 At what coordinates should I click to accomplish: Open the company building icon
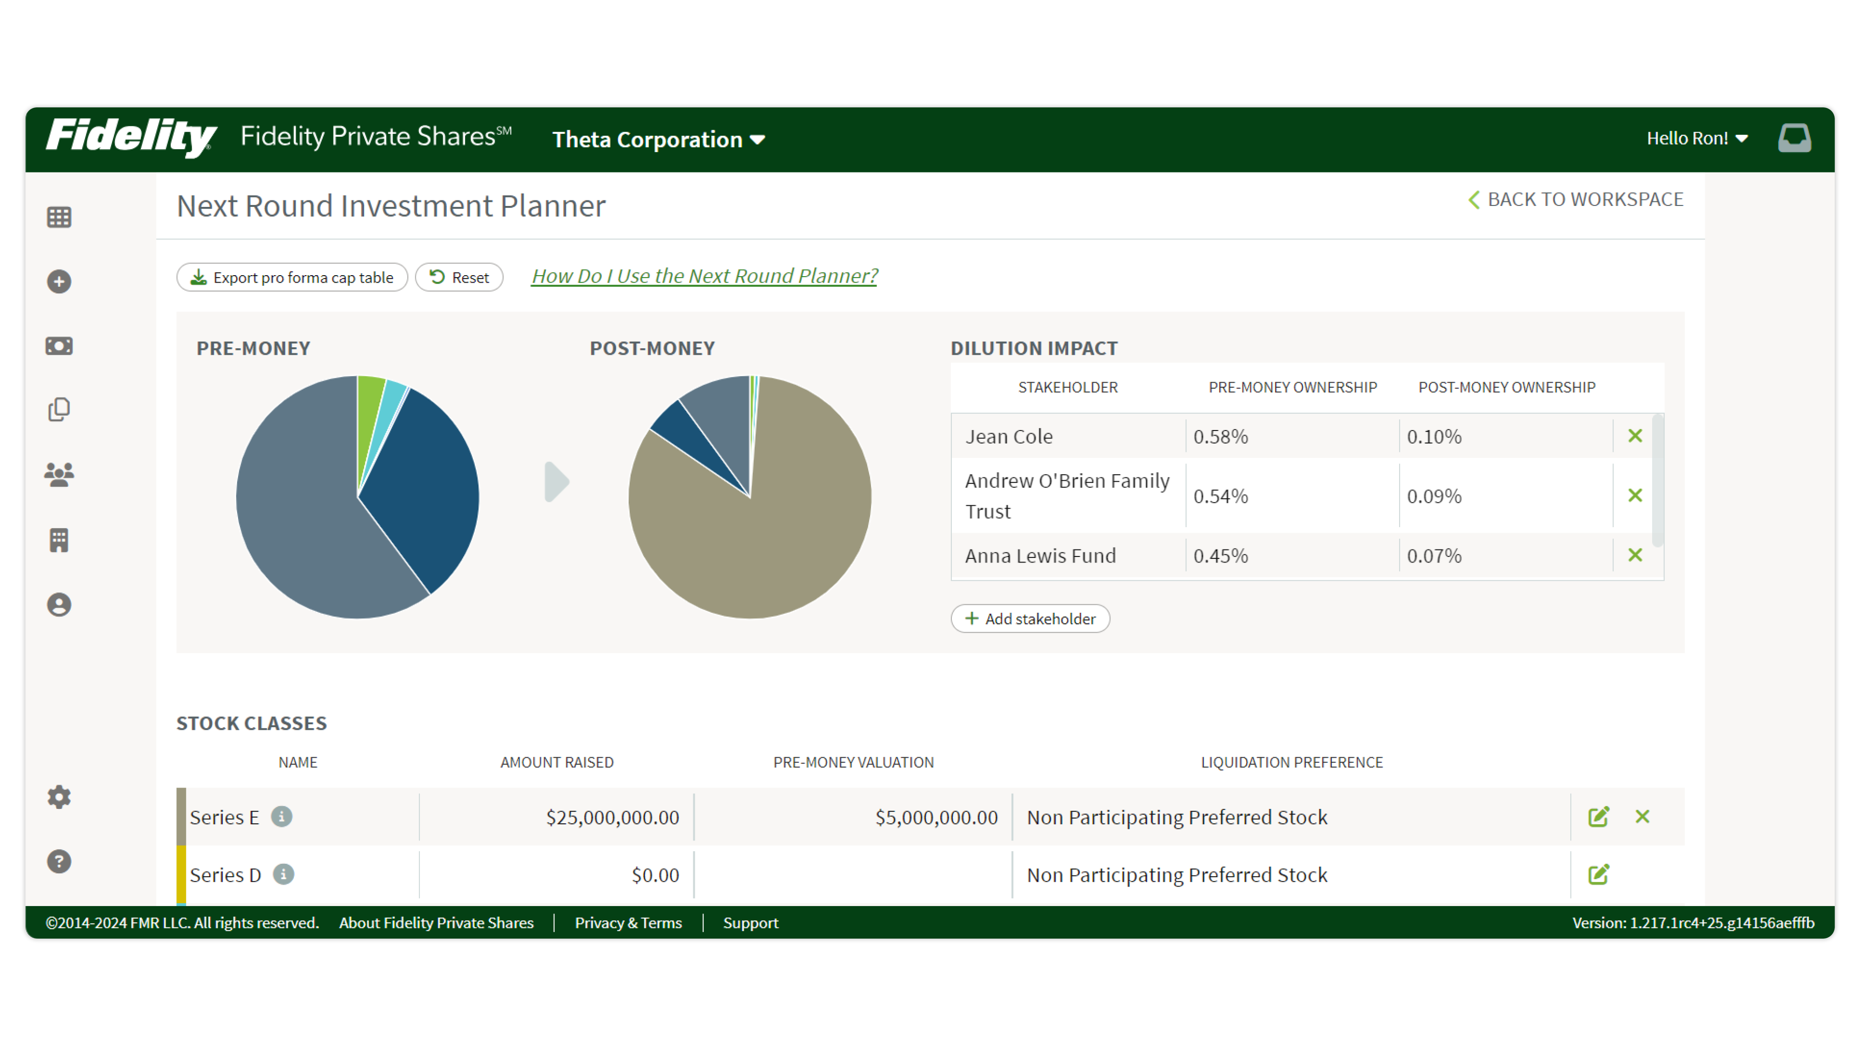(x=59, y=539)
